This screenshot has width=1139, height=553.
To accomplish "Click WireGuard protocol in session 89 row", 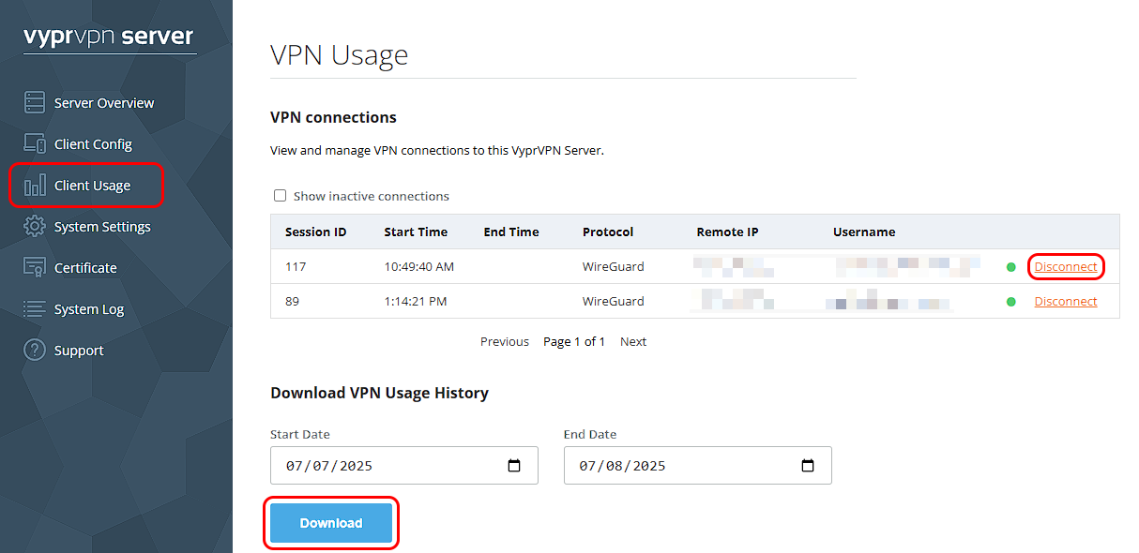I will 614,302.
